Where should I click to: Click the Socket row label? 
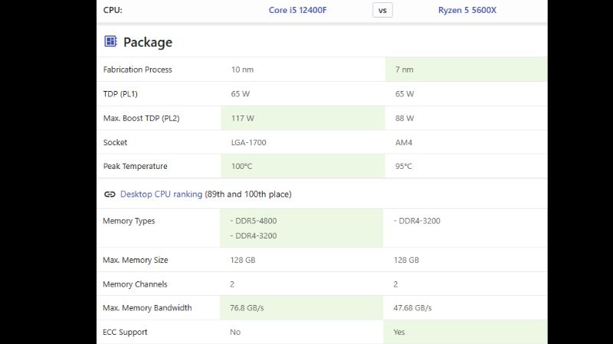click(116, 142)
